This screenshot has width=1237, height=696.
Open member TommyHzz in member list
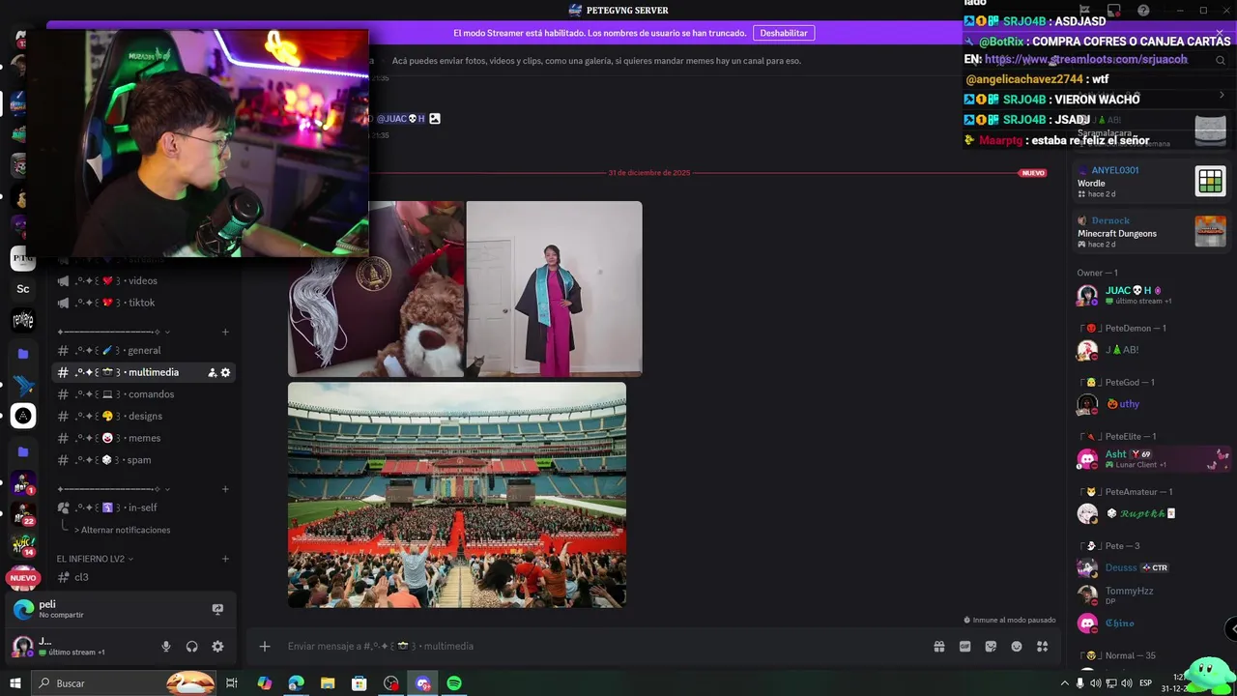(1150, 594)
